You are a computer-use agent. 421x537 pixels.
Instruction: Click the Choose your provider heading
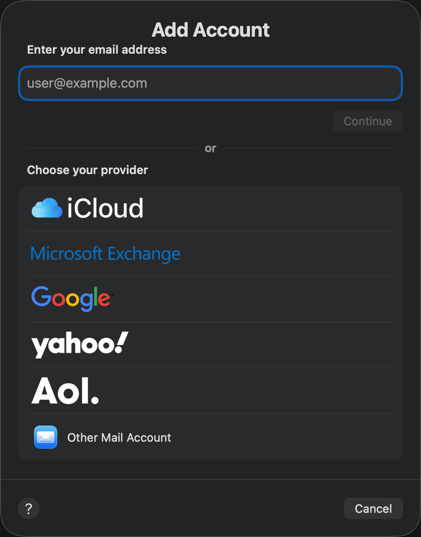click(87, 170)
